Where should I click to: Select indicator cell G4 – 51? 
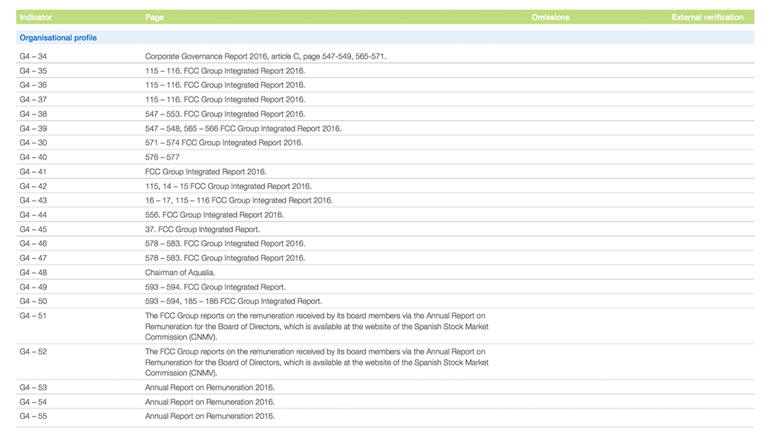(33, 316)
